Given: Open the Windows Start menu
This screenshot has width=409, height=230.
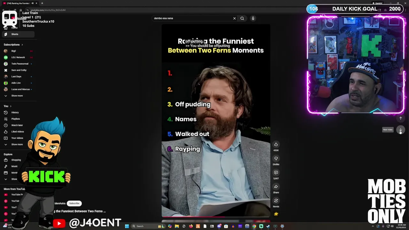Looking at the screenshot, I should [x=127, y=226].
